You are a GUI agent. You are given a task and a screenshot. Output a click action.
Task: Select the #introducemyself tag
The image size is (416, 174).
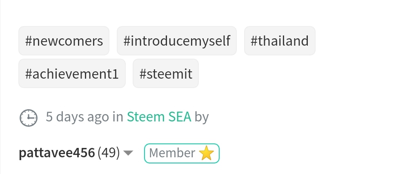coord(177,41)
